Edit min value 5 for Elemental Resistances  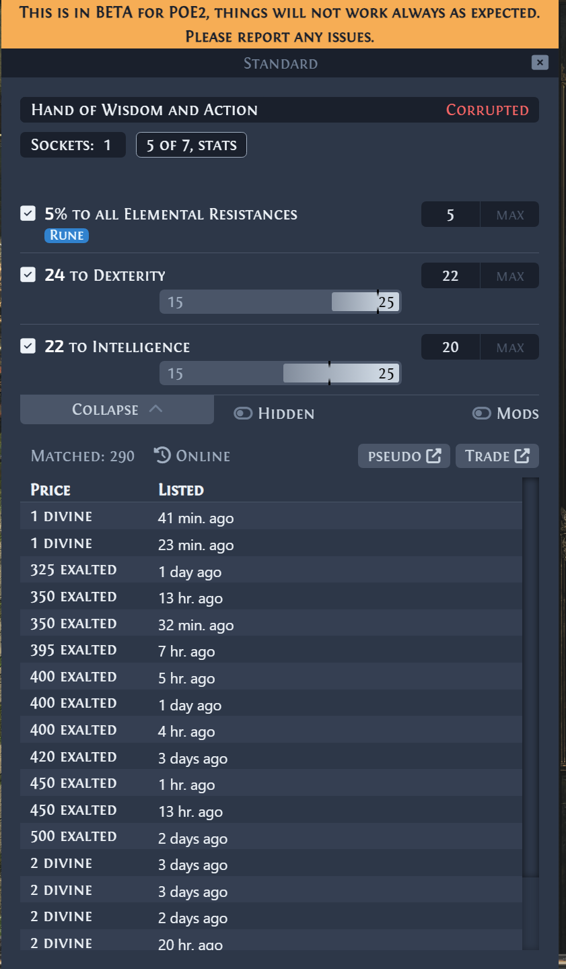(x=450, y=215)
